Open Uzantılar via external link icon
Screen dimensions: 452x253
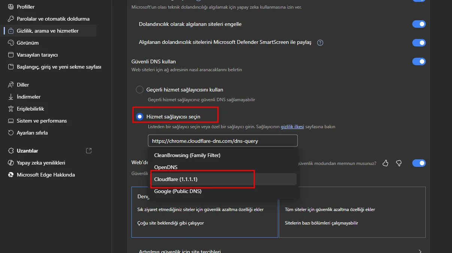tap(89, 151)
